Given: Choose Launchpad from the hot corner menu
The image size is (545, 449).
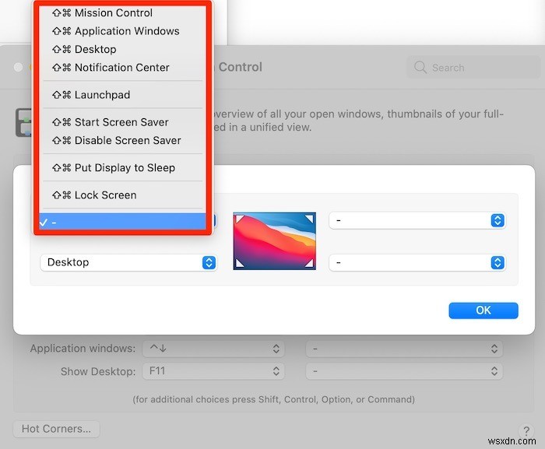Looking at the screenshot, I should tap(122, 94).
